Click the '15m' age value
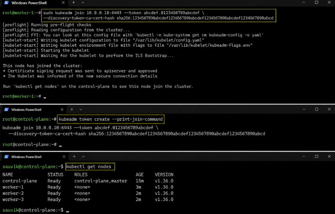Screen dimensions: 335x214 tap(140, 181)
